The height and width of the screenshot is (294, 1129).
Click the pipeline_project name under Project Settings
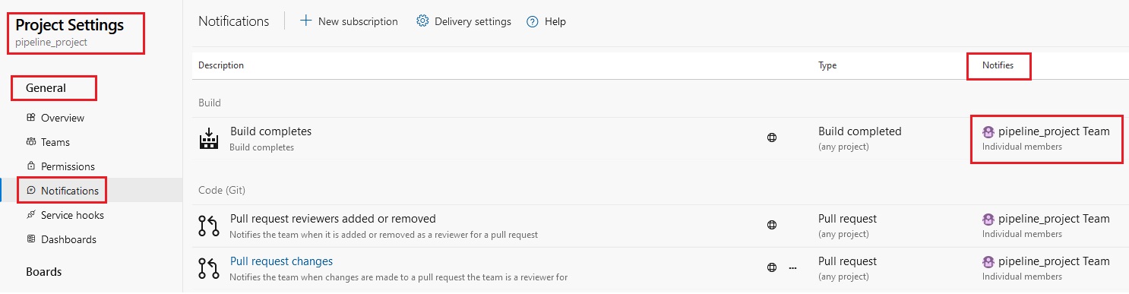51,43
